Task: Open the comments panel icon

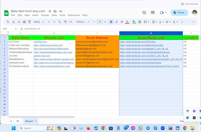Action: tap(153, 13)
